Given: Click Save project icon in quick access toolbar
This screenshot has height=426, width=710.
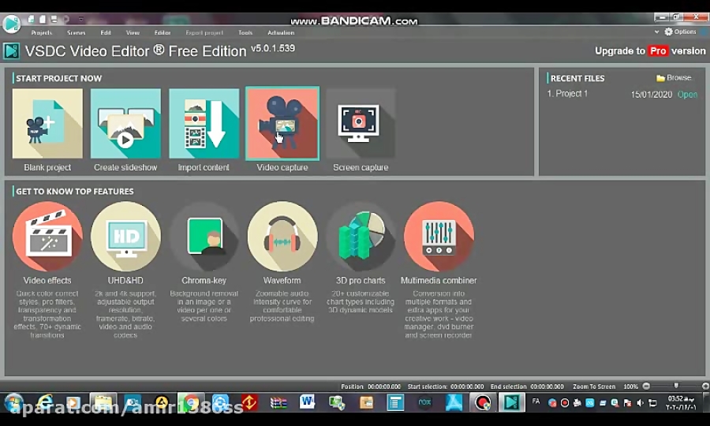Looking at the screenshot, I should [x=54, y=19].
